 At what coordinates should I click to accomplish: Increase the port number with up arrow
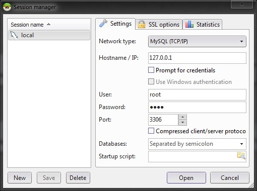point(182,117)
